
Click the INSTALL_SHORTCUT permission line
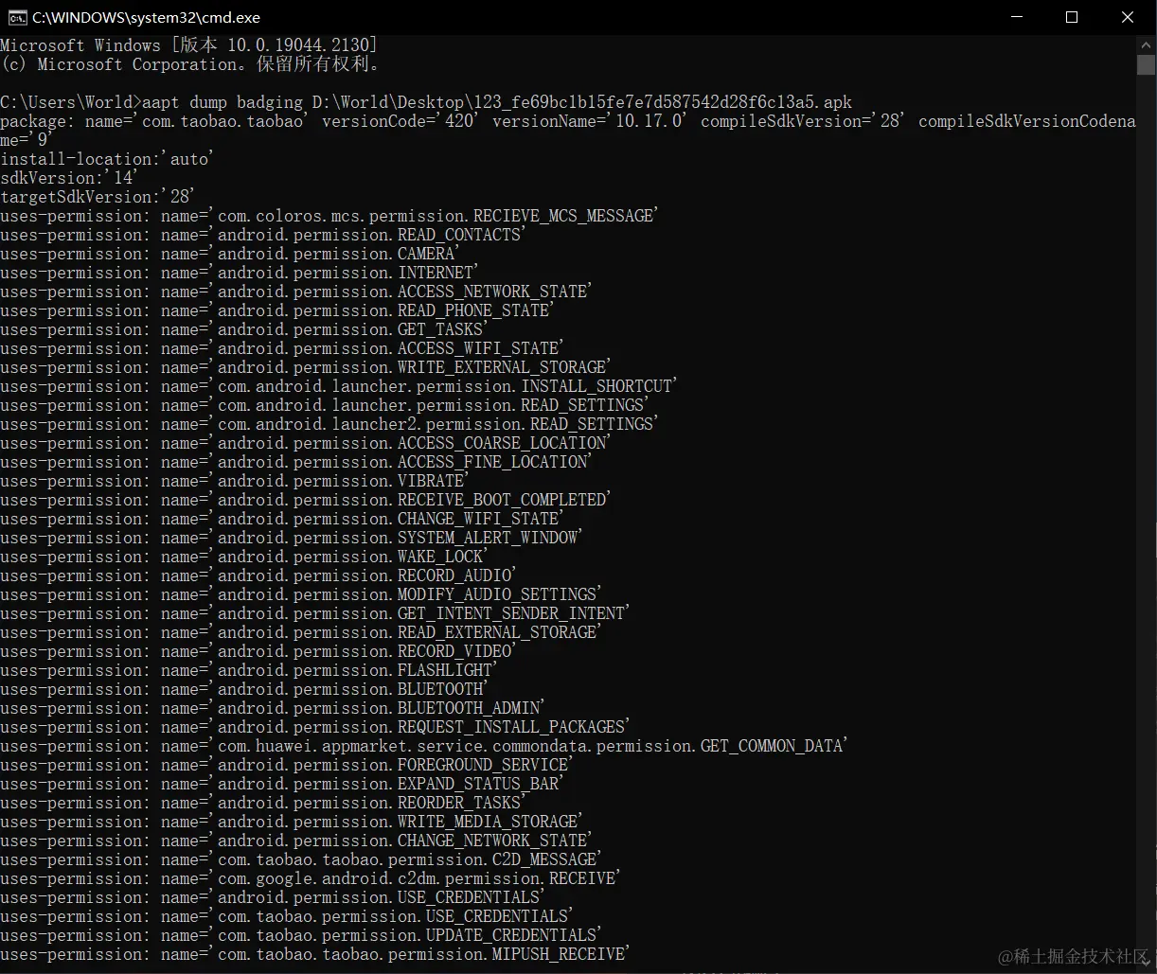pyautogui.click(x=339, y=386)
